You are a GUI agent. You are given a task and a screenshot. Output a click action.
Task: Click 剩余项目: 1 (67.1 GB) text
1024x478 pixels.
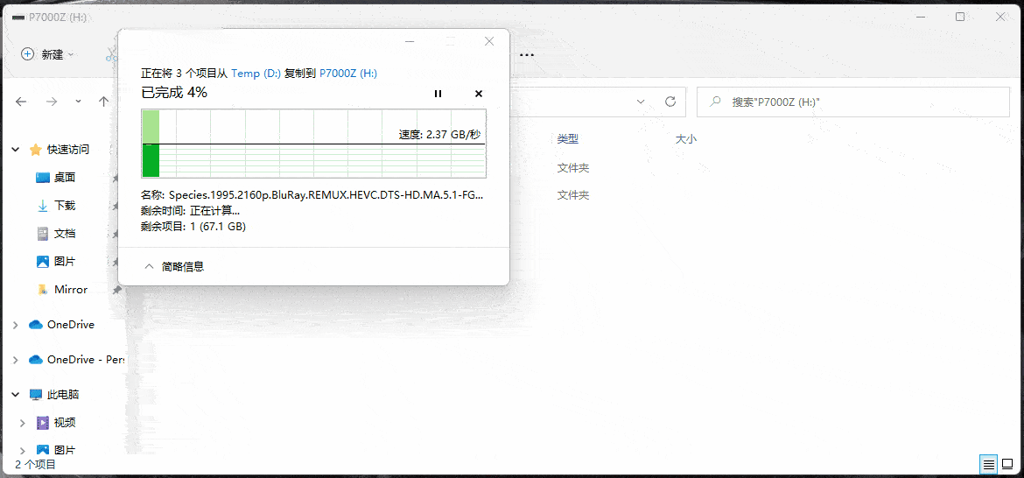pyautogui.click(x=193, y=227)
